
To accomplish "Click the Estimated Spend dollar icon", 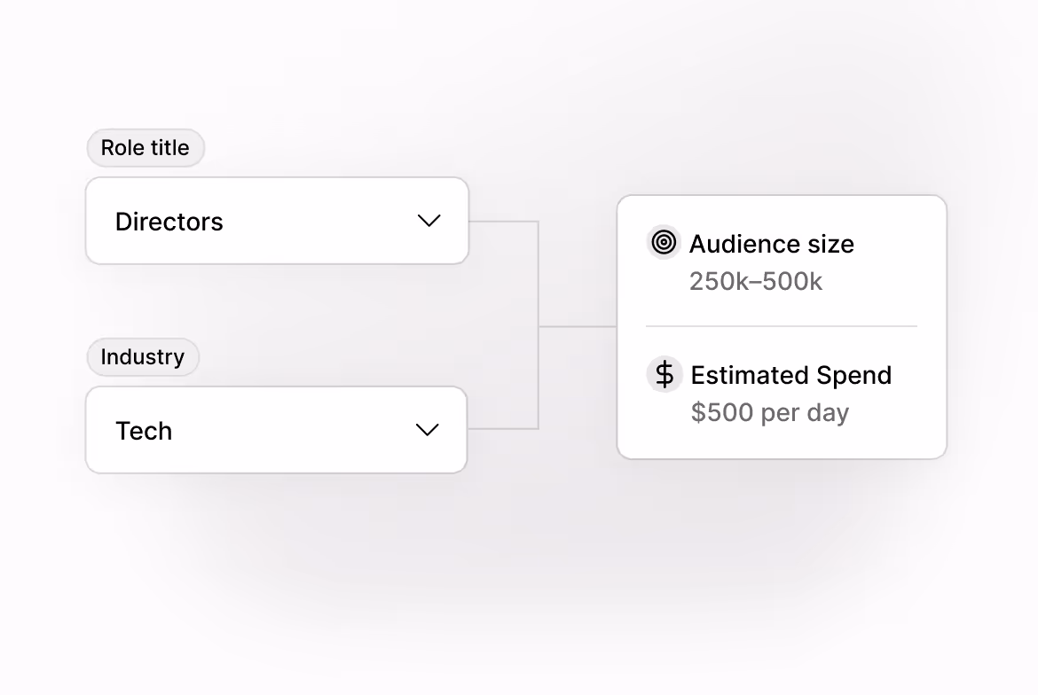I will [664, 374].
